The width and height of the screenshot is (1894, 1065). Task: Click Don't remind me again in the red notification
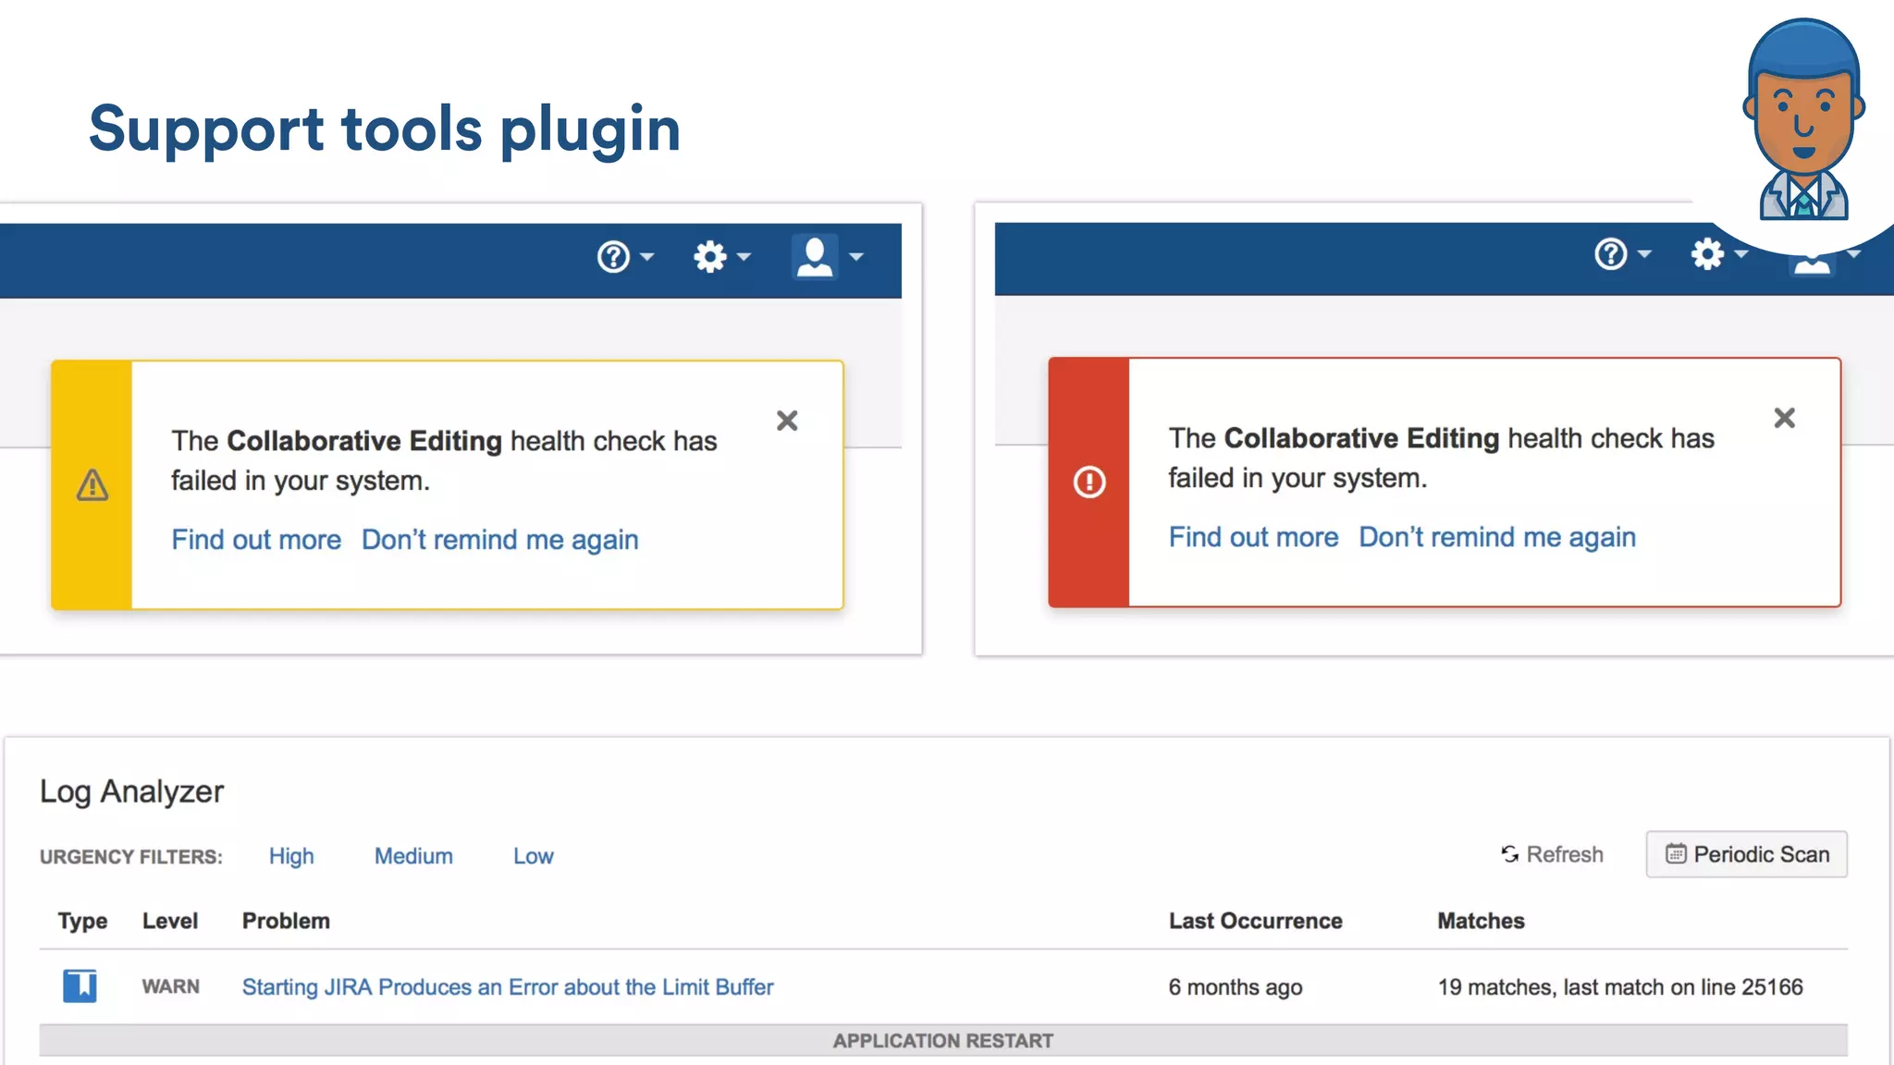(x=1496, y=537)
